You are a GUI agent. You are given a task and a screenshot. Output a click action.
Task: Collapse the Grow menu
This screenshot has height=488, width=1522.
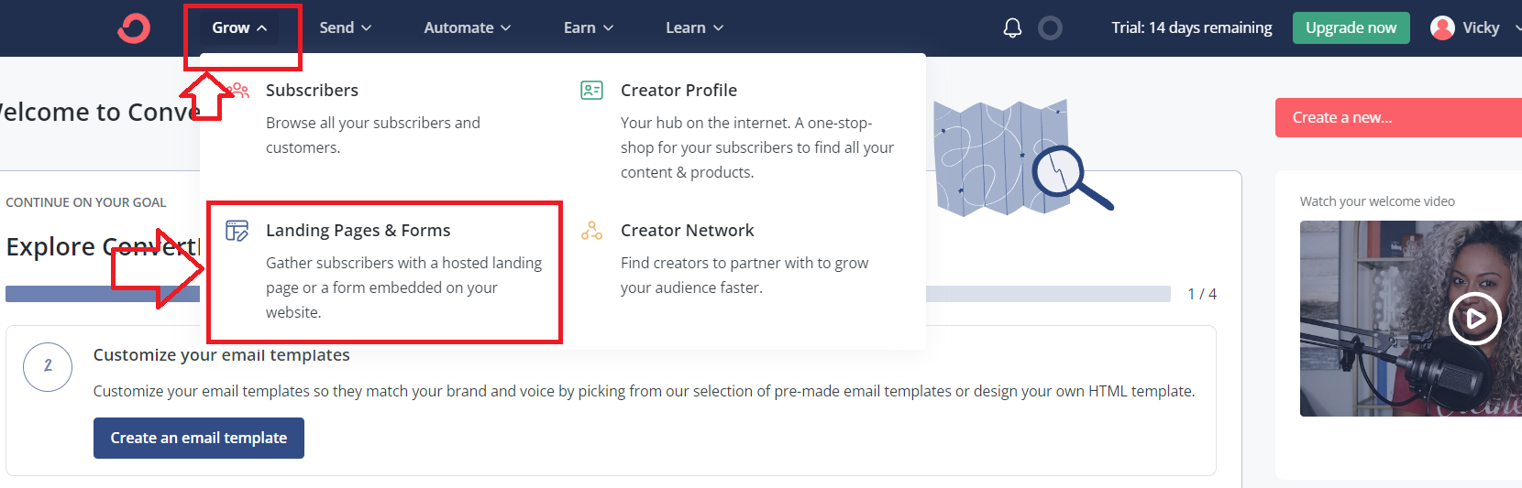click(239, 28)
